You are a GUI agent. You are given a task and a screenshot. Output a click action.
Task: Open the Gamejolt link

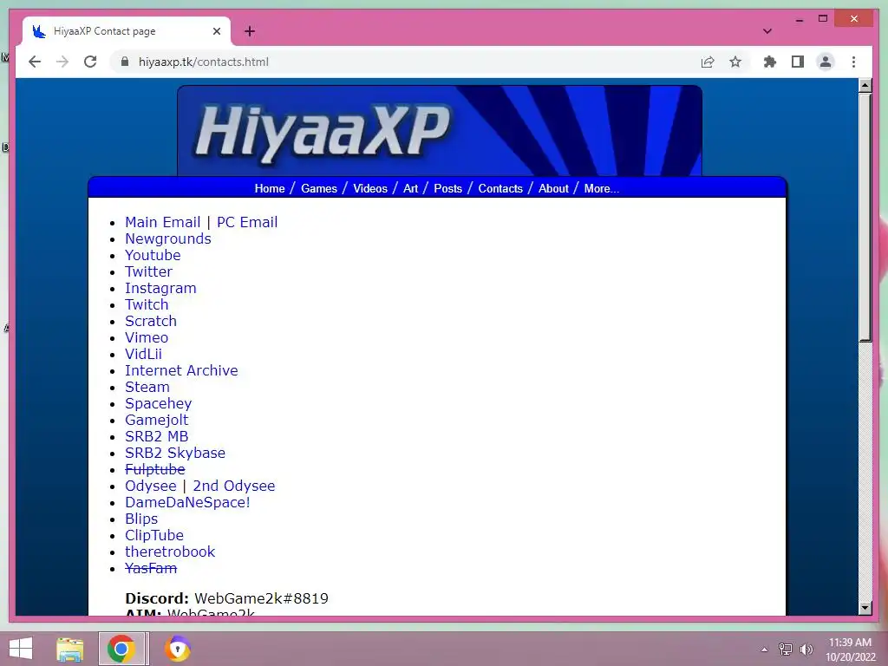click(x=156, y=420)
